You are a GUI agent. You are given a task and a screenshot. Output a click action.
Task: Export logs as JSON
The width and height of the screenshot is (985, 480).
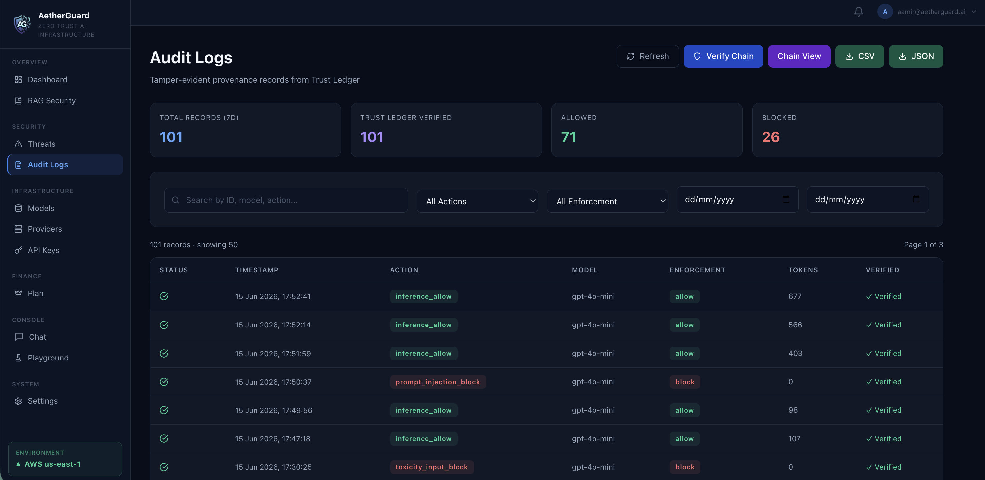[x=915, y=56]
